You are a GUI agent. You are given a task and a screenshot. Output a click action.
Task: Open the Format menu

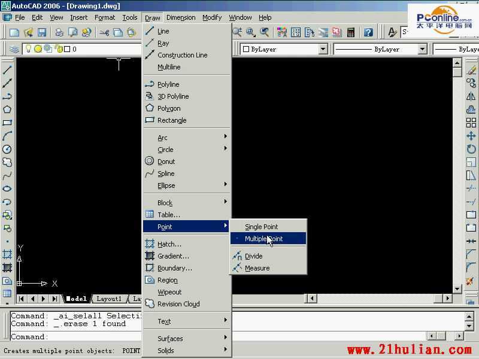(105, 18)
